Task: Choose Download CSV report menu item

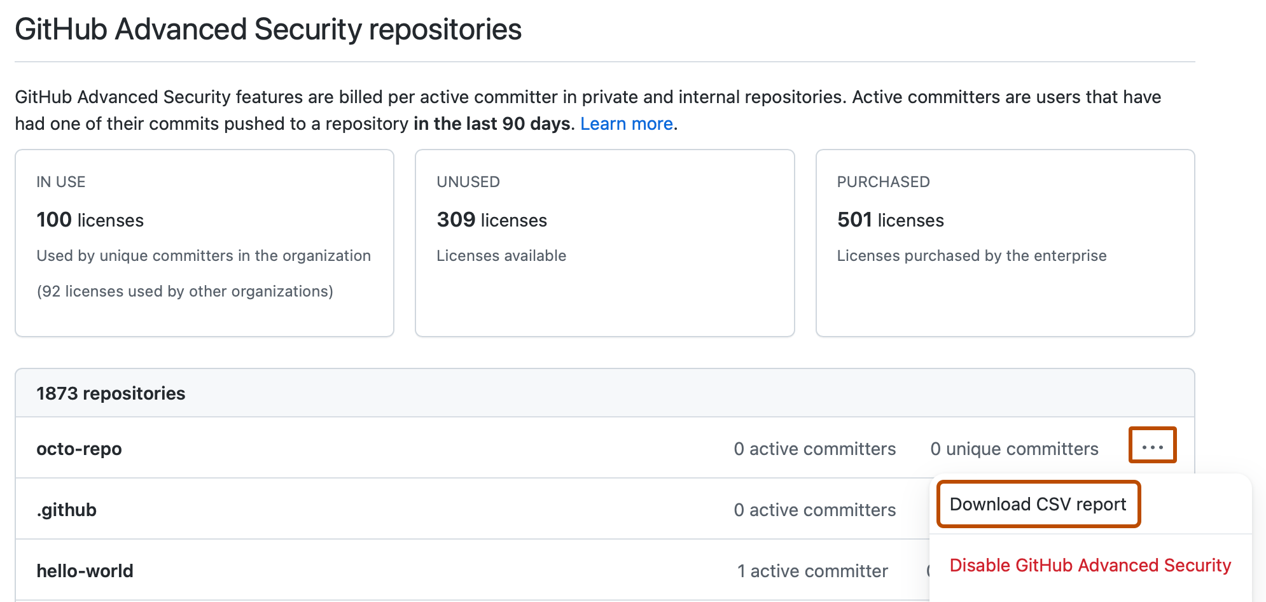Action: click(x=1038, y=504)
